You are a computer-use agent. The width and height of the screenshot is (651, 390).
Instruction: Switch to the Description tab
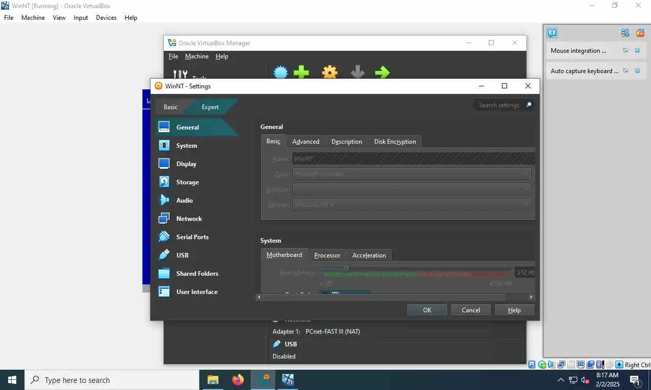point(347,142)
